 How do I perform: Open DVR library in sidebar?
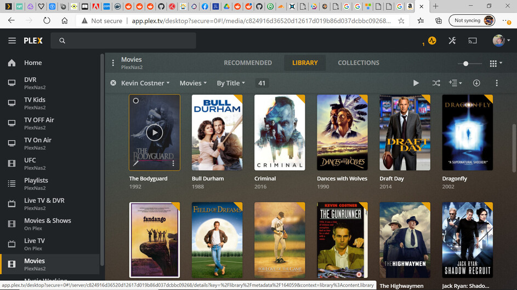click(x=50, y=83)
